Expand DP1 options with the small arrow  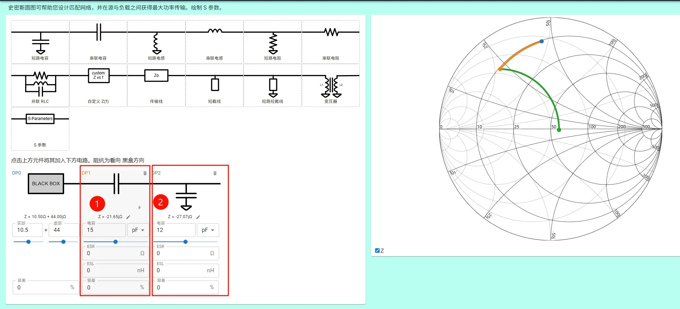tap(140, 207)
